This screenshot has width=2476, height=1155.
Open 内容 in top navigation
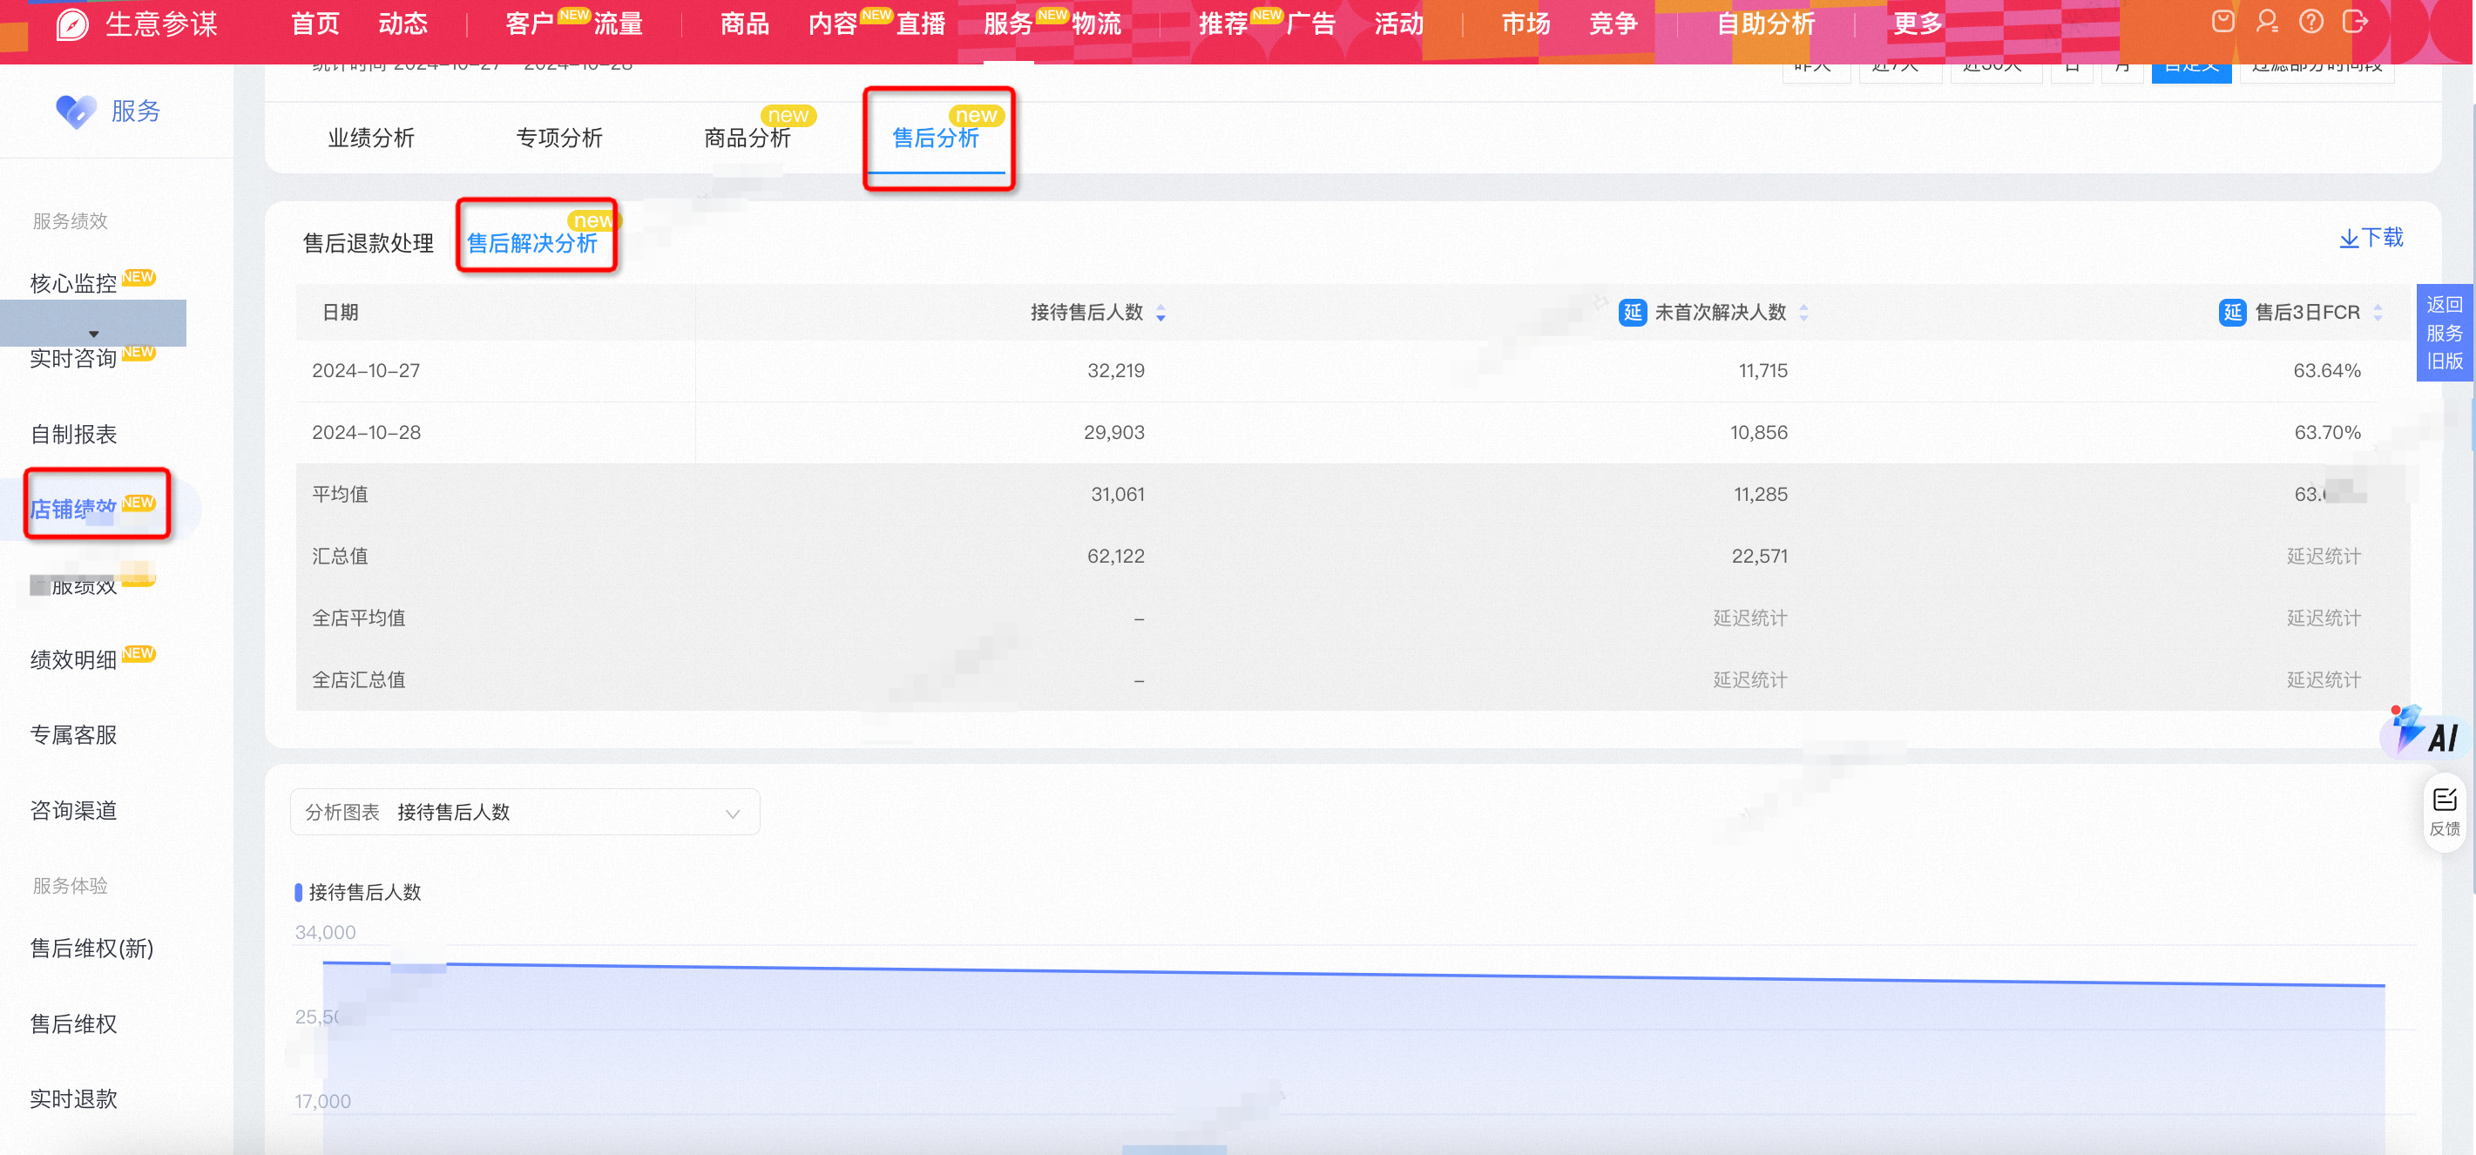tap(832, 24)
